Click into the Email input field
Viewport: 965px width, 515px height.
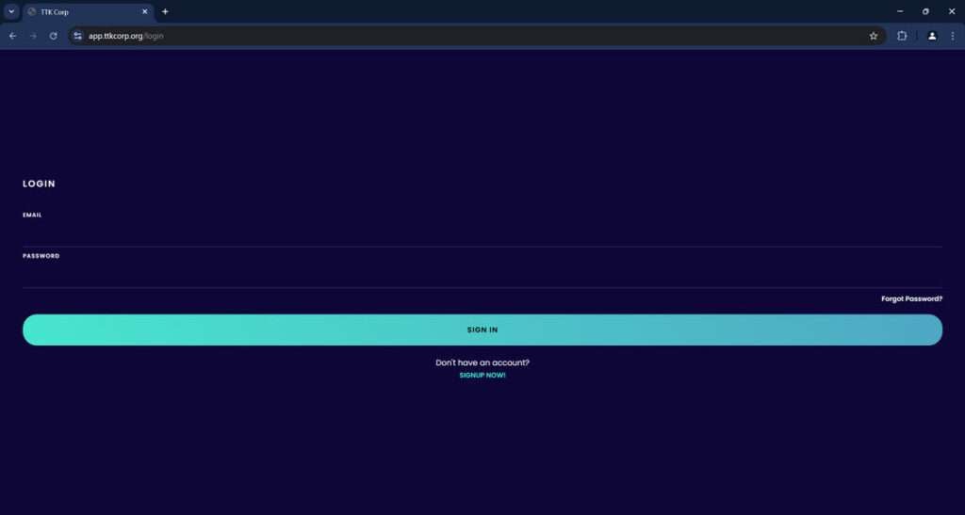(482, 234)
